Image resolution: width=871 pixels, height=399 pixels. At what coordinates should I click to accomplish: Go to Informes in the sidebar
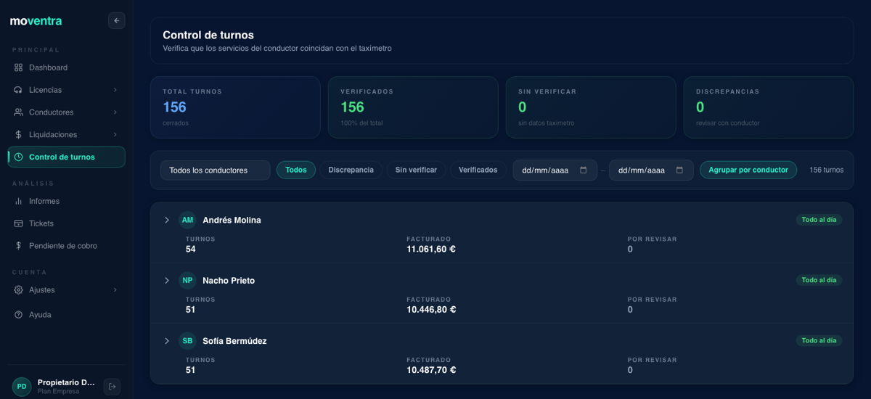(x=66, y=201)
